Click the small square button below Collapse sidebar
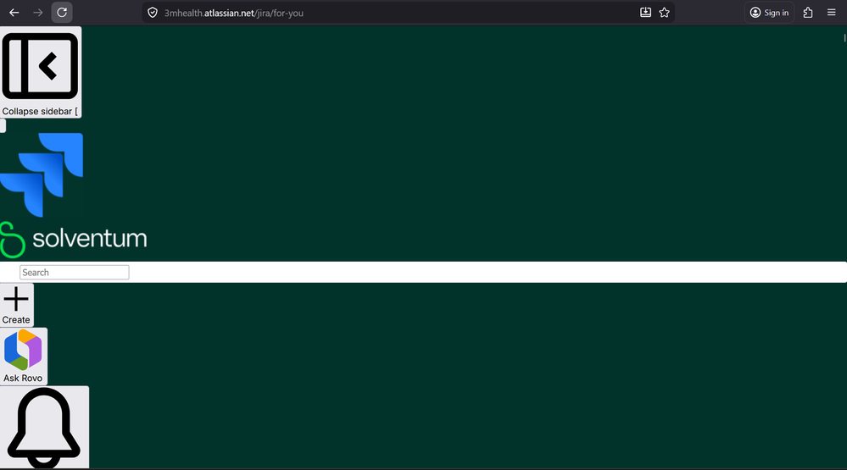847x470 pixels. tap(3, 125)
